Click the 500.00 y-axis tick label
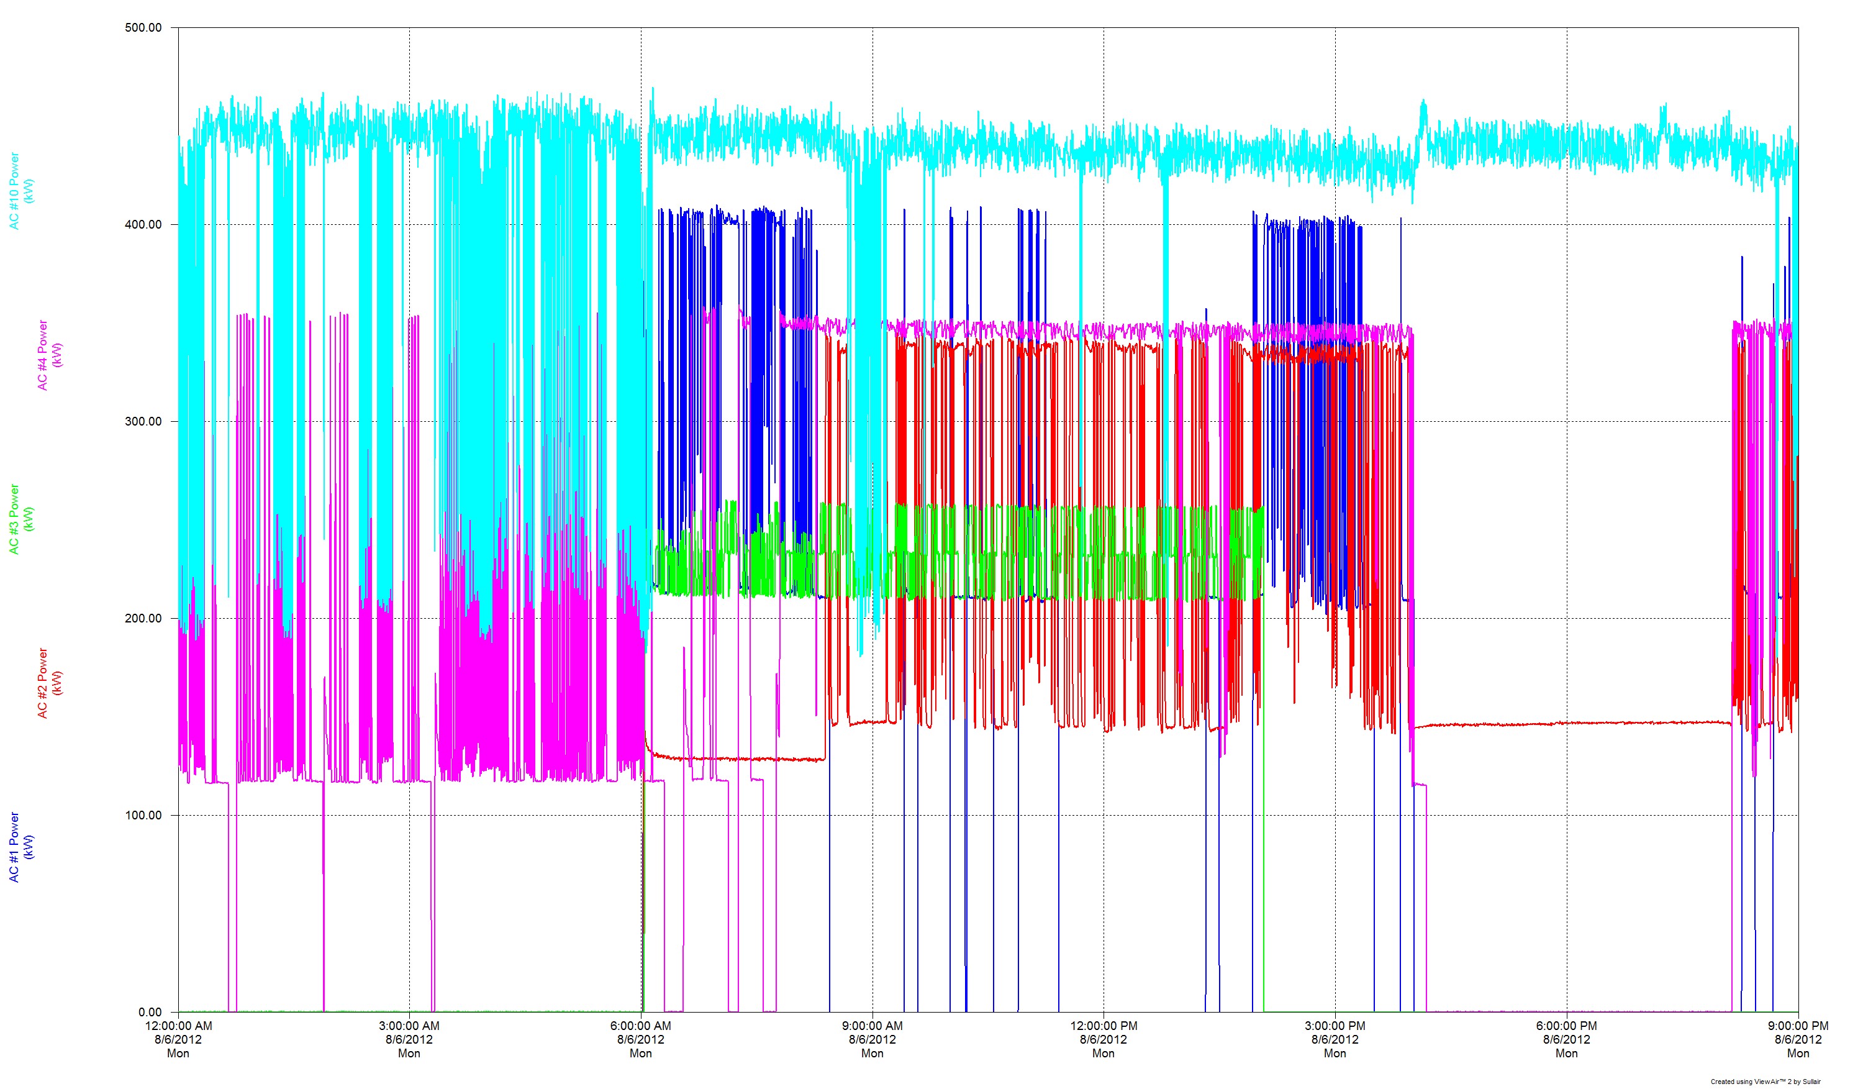Viewport: 1863px width, 1089px height. coord(143,27)
